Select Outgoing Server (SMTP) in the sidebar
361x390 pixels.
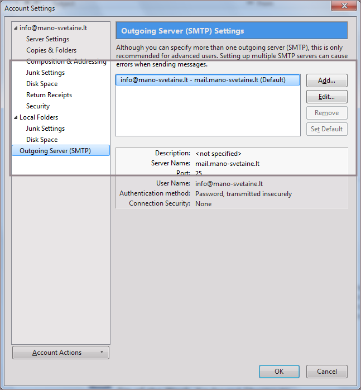[55, 151]
